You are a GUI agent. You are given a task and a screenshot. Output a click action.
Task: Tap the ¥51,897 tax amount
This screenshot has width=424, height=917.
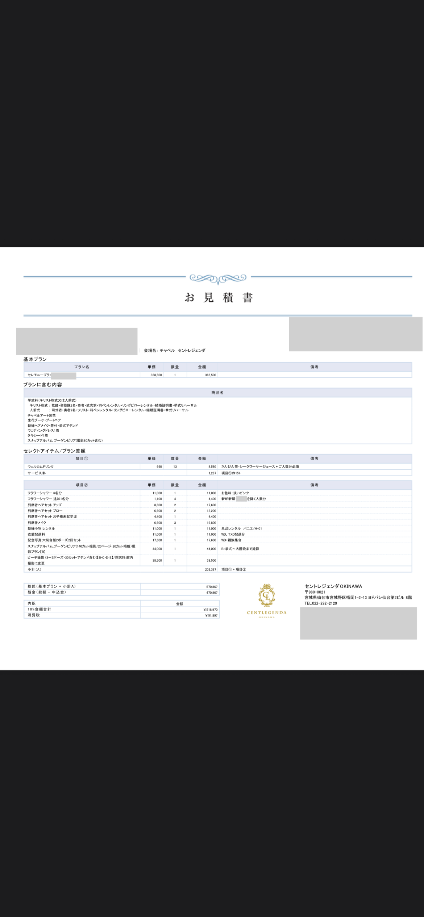(x=212, y=616)
